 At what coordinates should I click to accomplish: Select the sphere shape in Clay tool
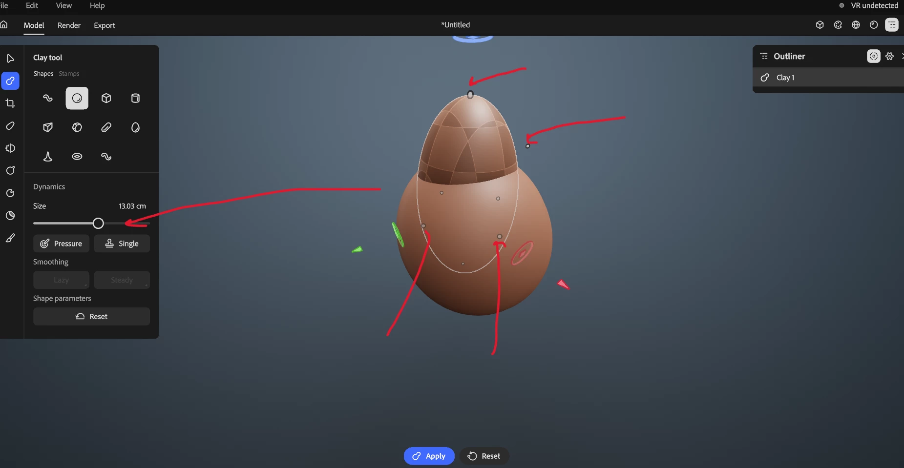point(77,98)
